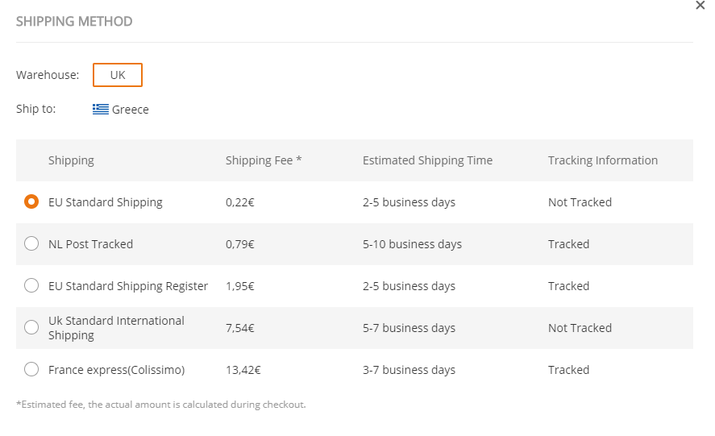715x436 pixels.
Task: Select Uk Standard International Shipping radio
Action: click(x=31, y=327)
